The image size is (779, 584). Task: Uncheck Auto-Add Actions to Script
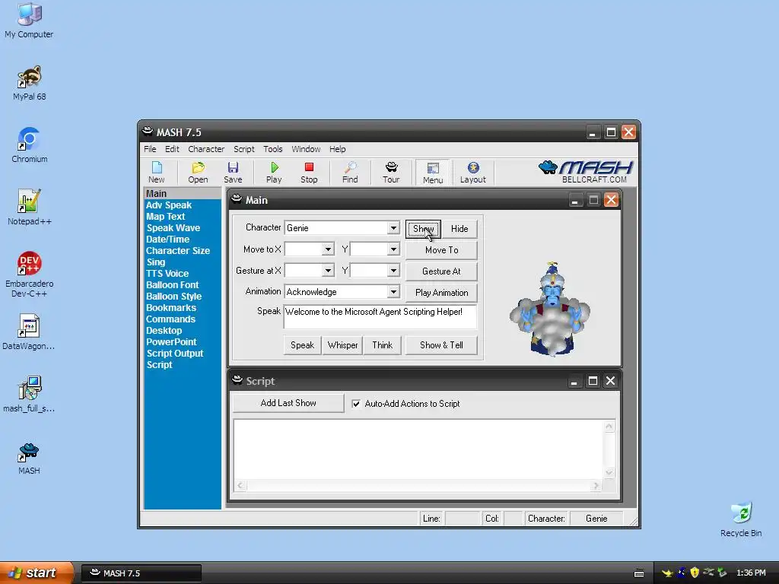tap(356, 404)
